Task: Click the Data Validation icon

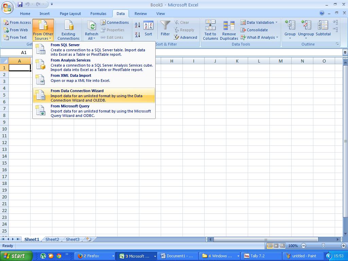Action: pyautogui.click(x=243, y=22)
